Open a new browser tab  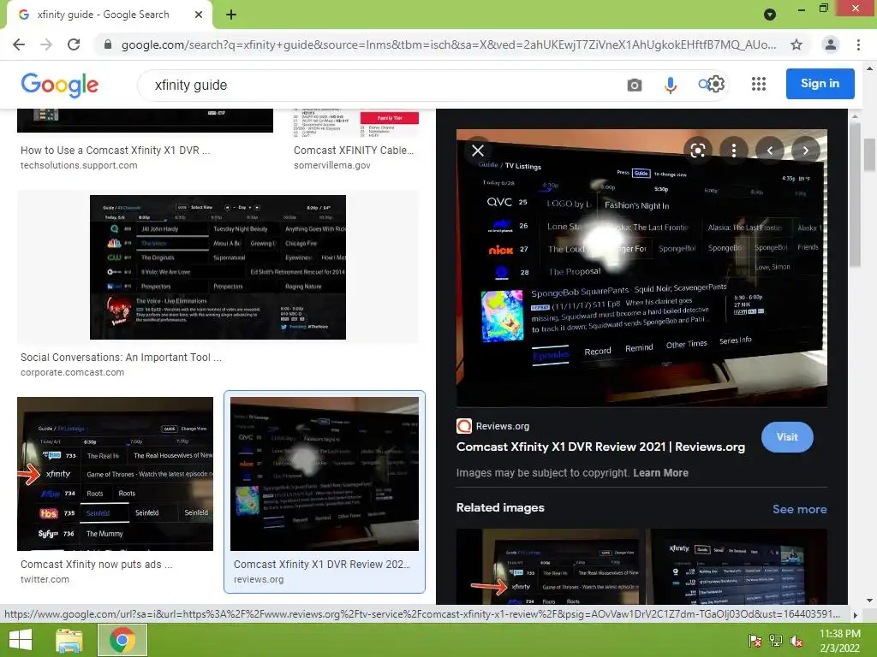(x=231, y=15)
